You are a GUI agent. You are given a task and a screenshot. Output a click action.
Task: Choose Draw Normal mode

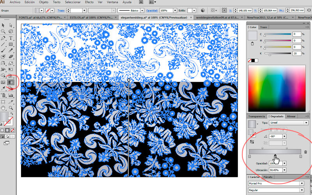point(2,136)
